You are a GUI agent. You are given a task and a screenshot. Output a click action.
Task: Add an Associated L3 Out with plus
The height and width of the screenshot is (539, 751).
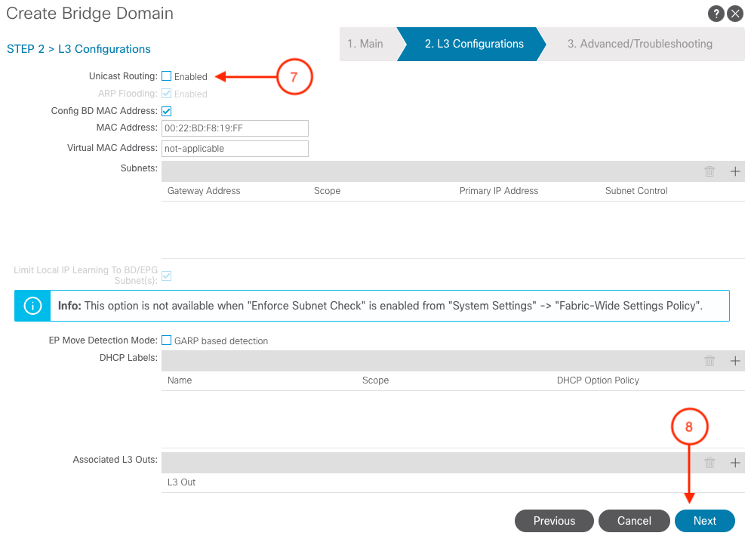(735, 463)
